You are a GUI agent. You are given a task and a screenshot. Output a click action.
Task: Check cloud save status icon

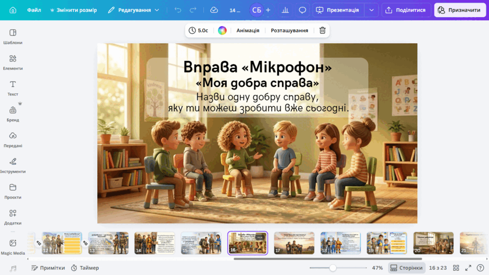pos(214,10)
